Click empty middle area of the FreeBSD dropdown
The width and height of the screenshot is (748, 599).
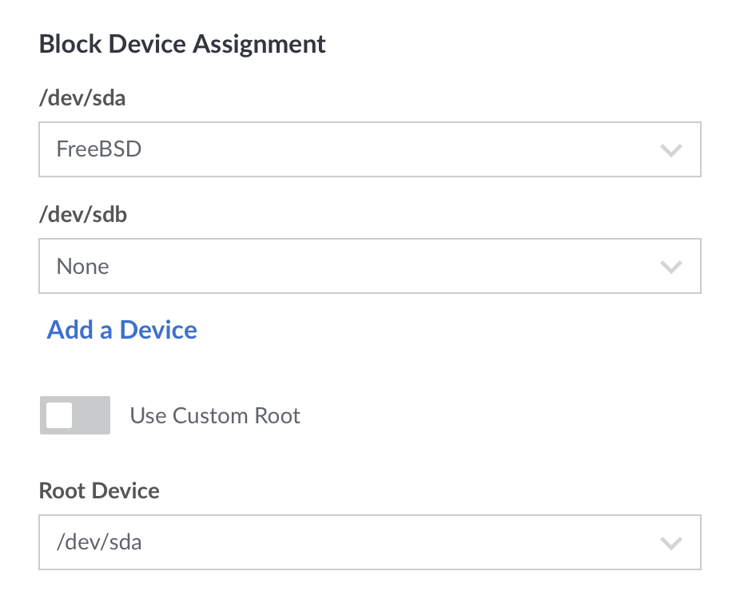coord(400,149)
